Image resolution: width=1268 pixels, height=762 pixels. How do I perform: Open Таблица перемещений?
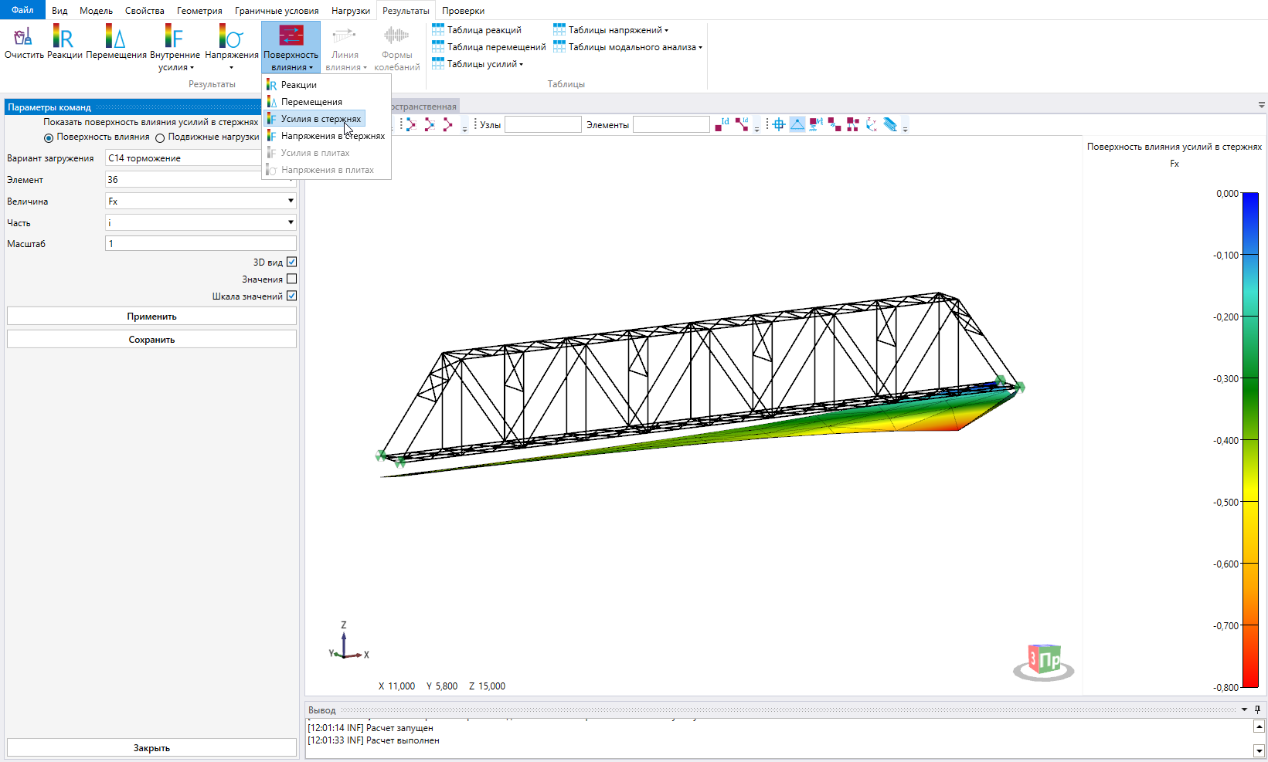pos(489,47)
